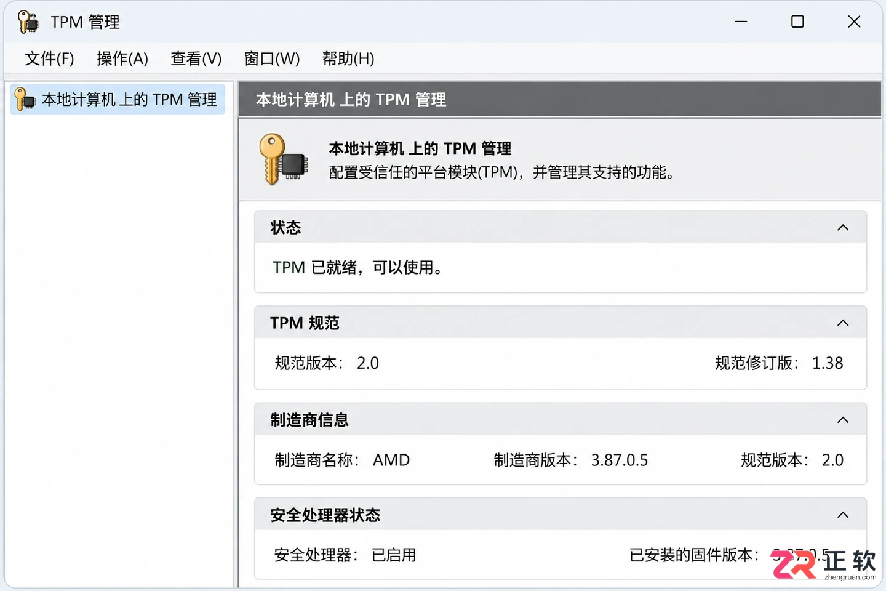Collapse the 安全处理器状态 section
Viewport: 886px width, 591px height.
843,515
